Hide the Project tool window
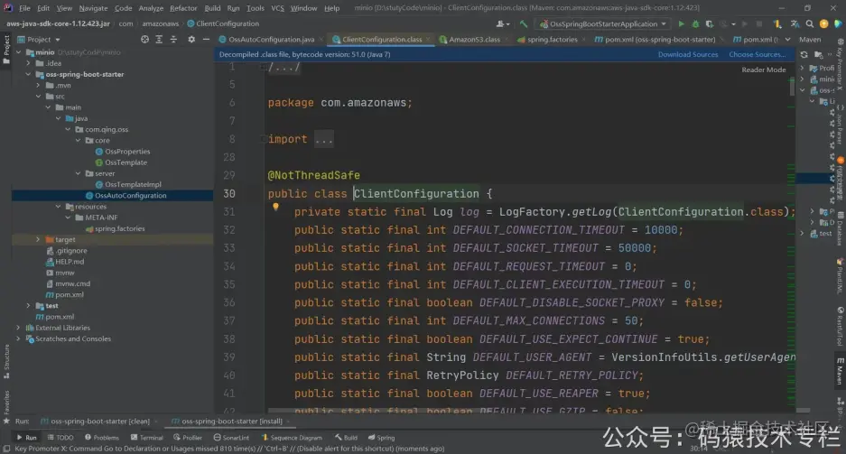 [x=206, y=40]
